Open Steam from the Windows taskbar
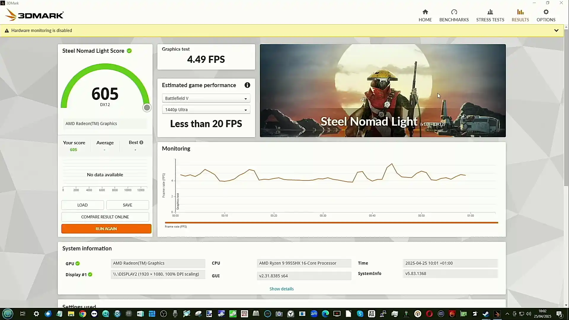Image resolution: width=569 pixels, height=320 pixels. coord(485,314)
